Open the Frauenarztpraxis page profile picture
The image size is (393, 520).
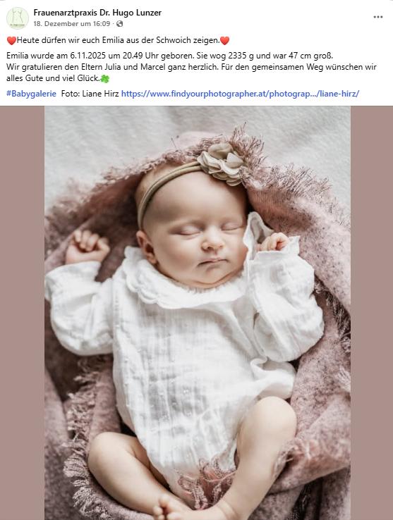click(17, 18)
